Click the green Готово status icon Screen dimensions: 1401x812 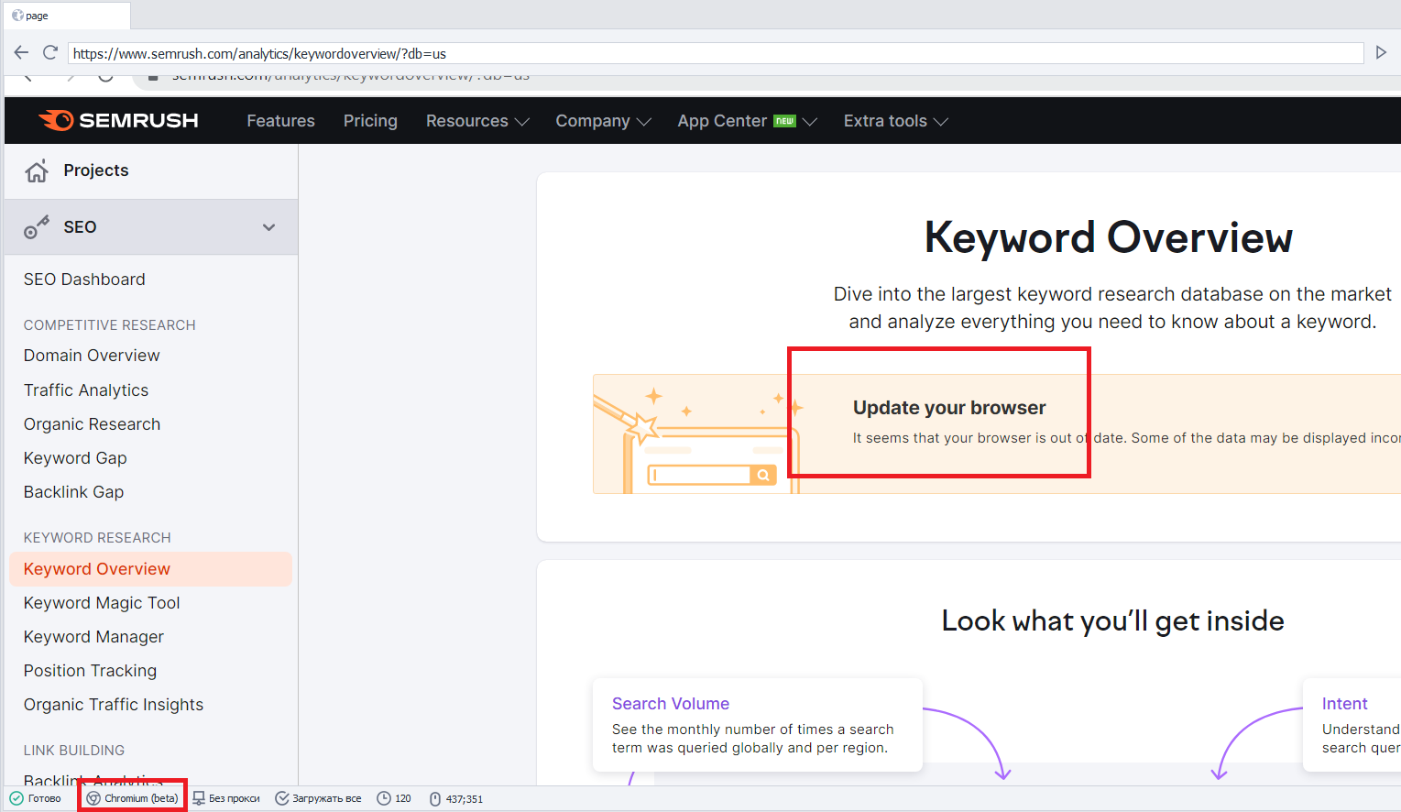[16, 798]
